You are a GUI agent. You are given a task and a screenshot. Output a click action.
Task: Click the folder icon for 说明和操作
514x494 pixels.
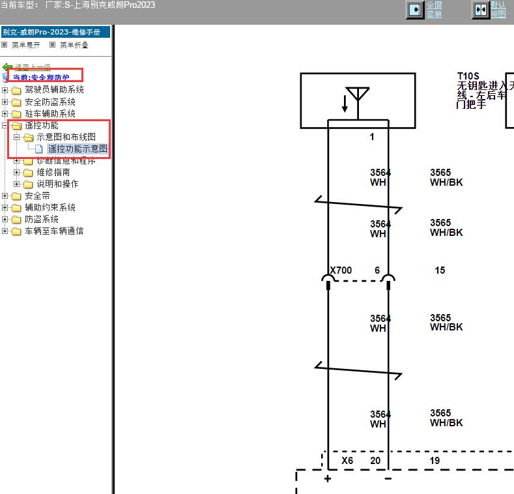coord(28,184)
